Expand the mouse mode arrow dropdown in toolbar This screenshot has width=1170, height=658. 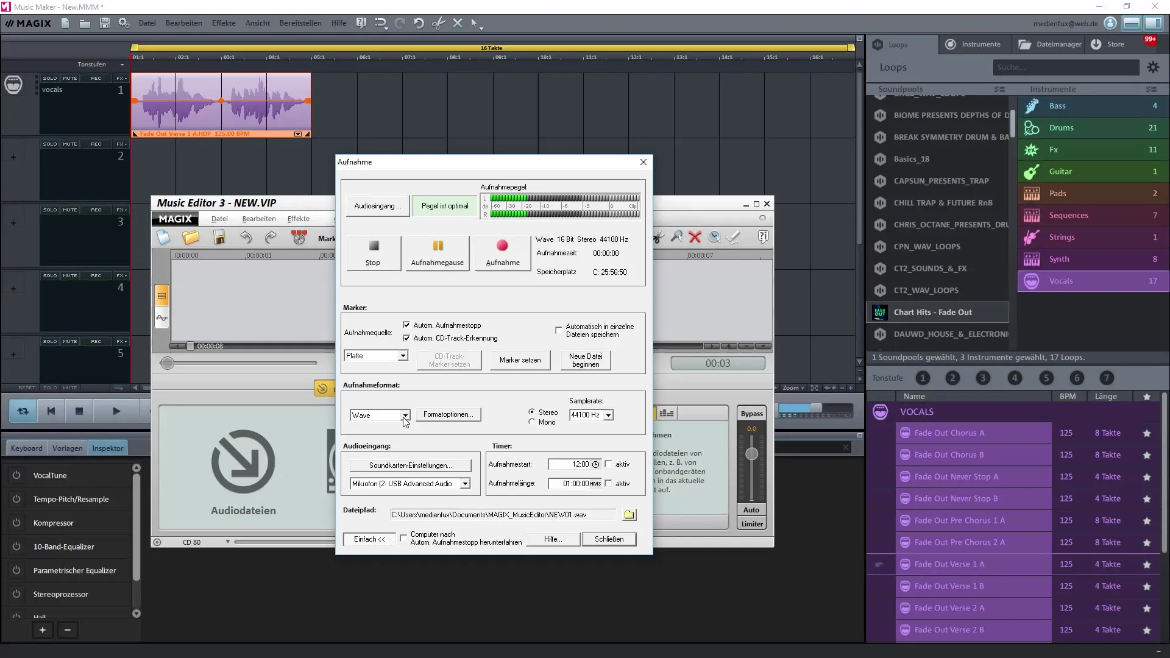[x=481, y=27]
